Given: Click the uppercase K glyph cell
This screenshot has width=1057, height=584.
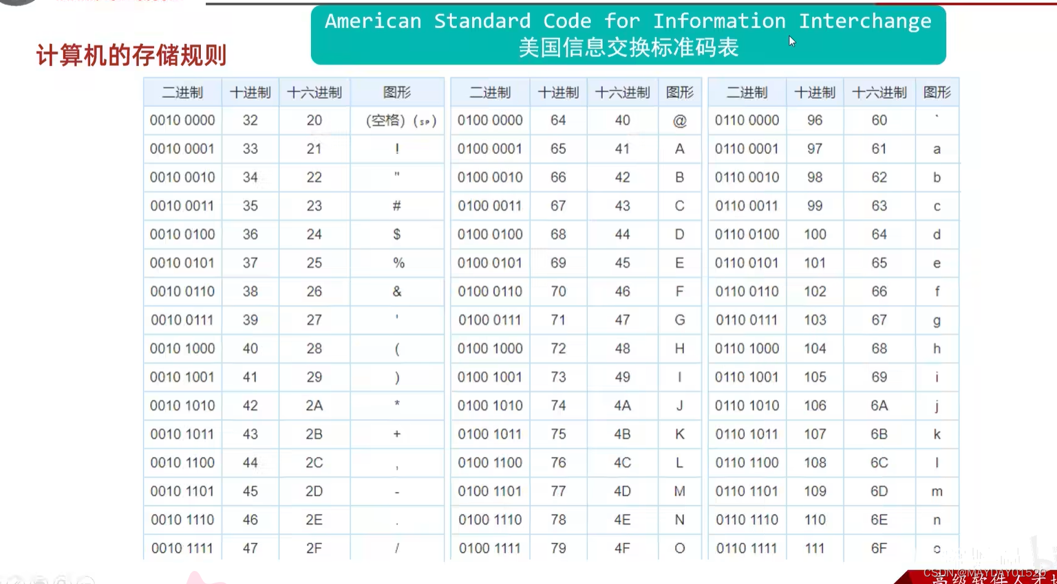Looking at the screenshot, I should coord(680,434).
